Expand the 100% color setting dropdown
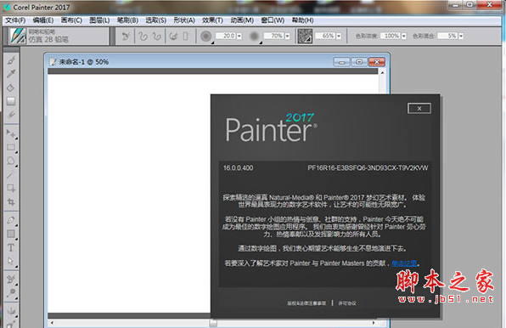This screenshot has height=328, width=506. 403,37
